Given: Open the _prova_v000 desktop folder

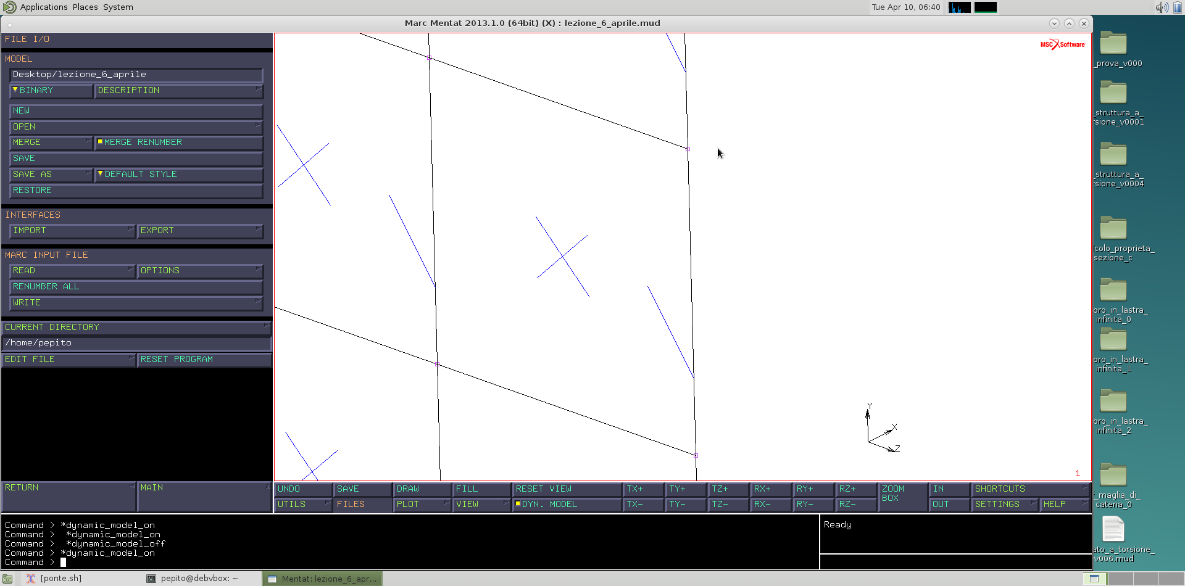Looking at the screenshot, I should click(1113, 43).
